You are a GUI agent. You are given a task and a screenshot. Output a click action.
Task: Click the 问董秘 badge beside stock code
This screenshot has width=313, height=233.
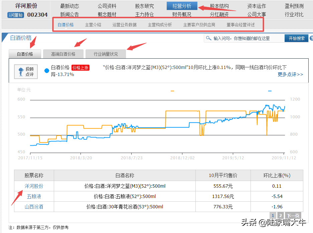point(16,15)
